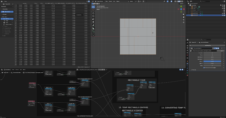Open the Evaluated dropdown in spreadsheet
The image size is (226, 118).
click(7, 7)
